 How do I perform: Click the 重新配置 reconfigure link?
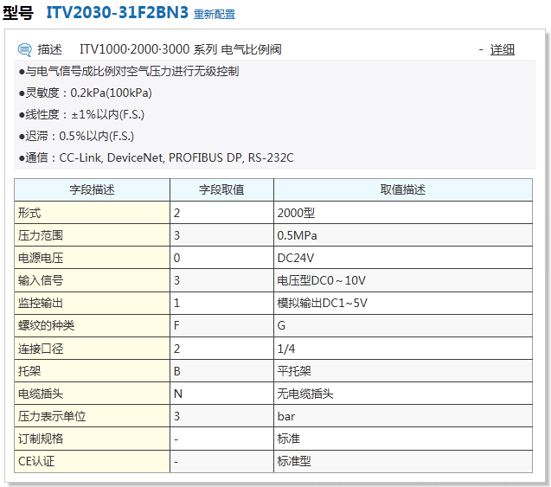coord(214,15)
